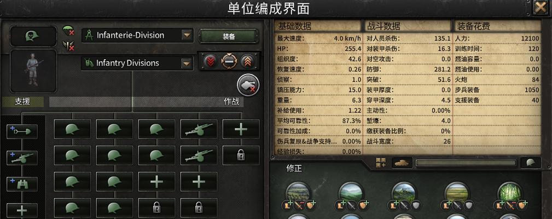Add a support company with plus slot
Image resolution: width=552 pixels, height=219 pixels.
(22, 210)
